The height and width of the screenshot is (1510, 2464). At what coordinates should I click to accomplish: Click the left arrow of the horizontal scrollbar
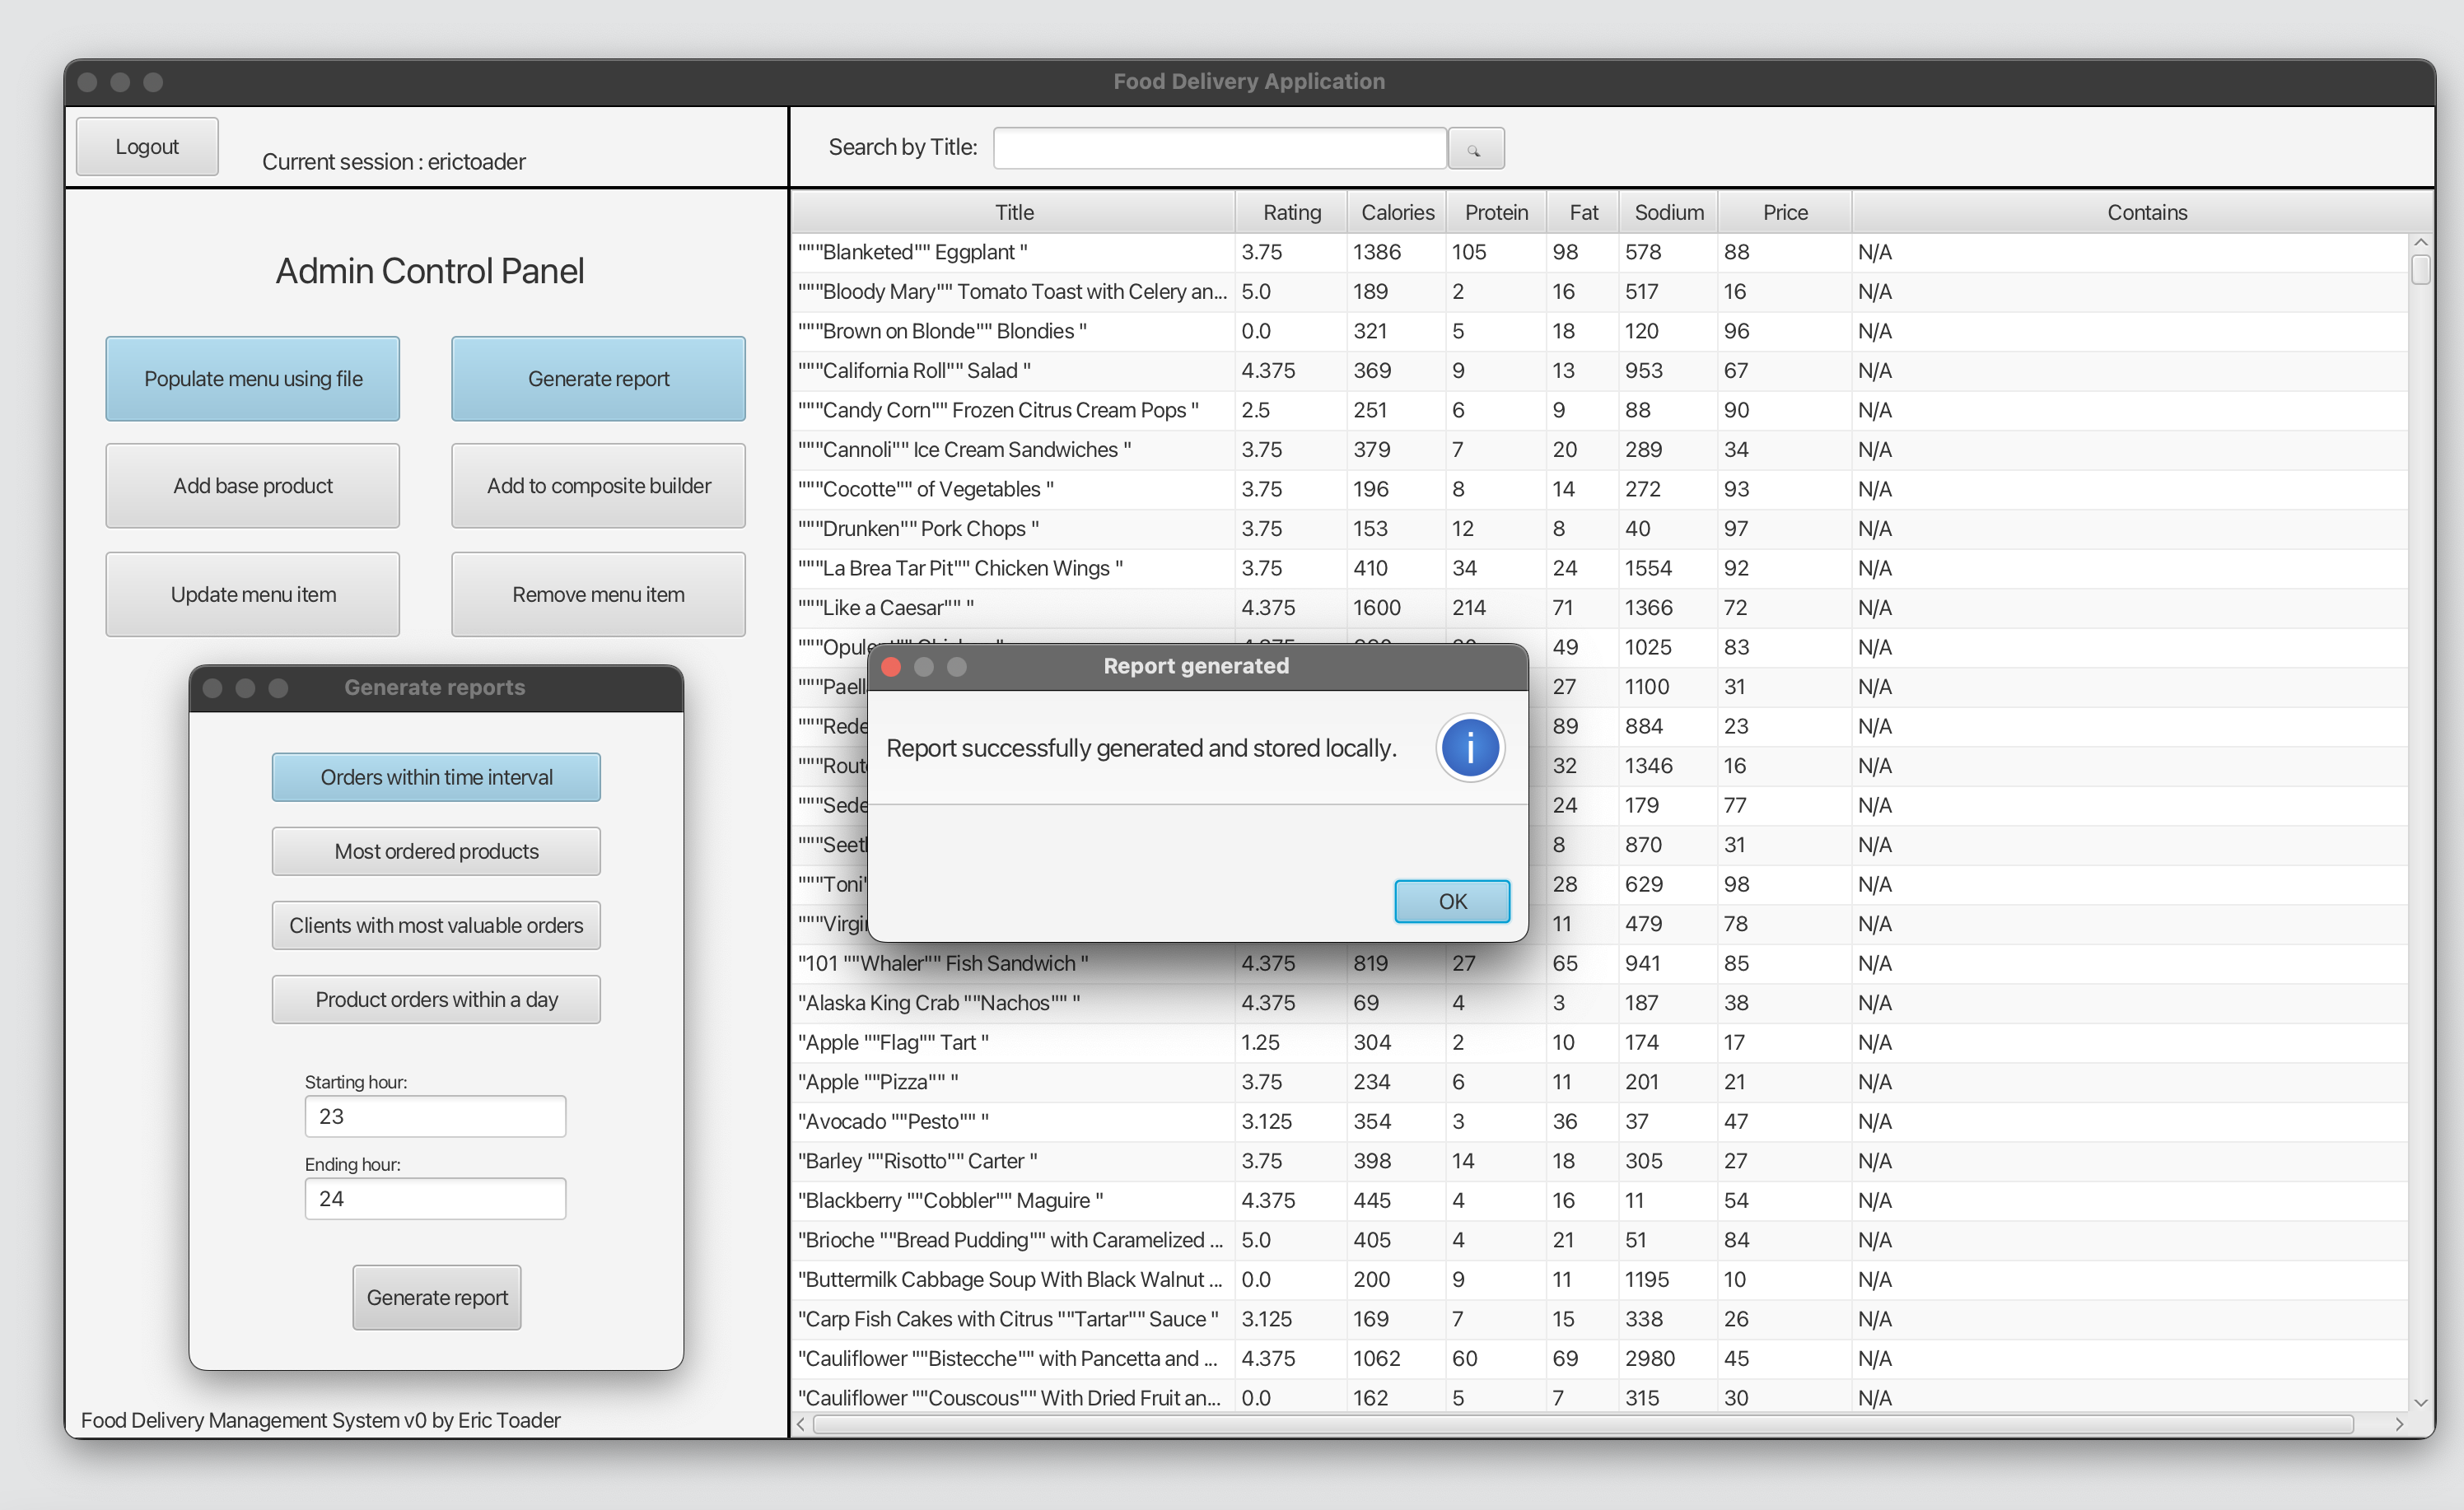pos(800,1424)
